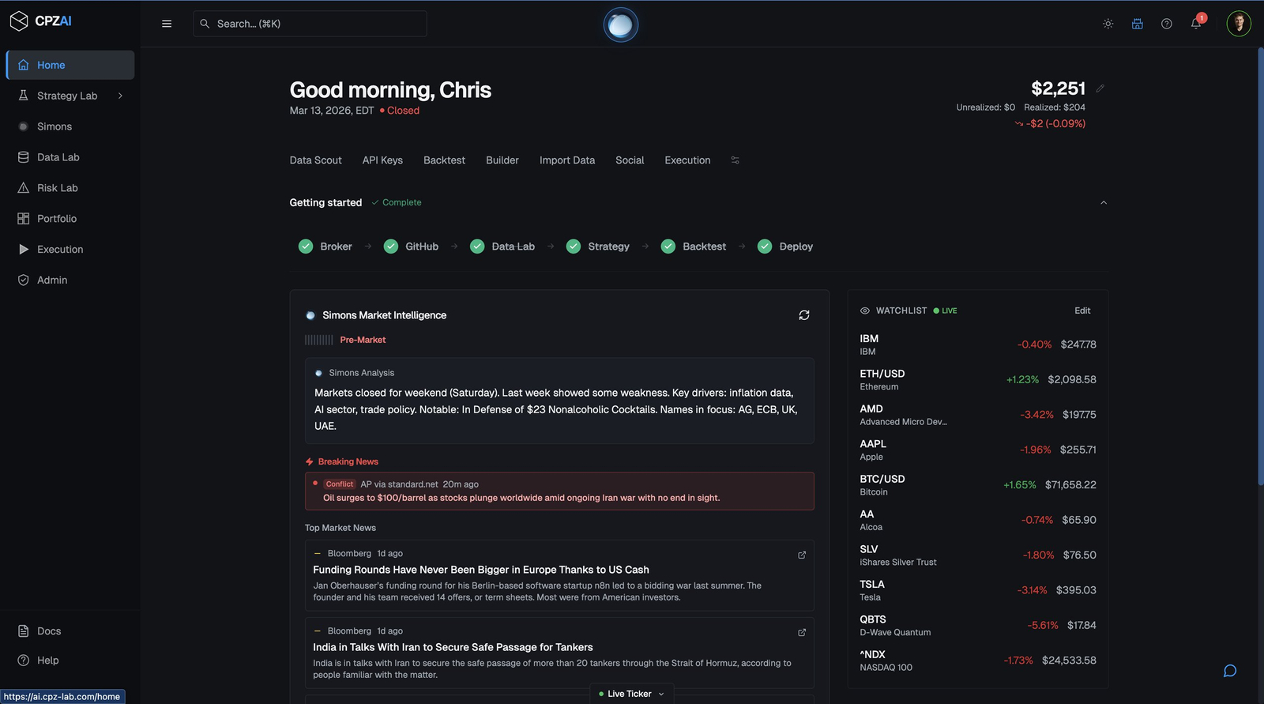Image resolution: width=1264 pixels, height=704 pixels.
Task: Open the India Talks With Iran headline
Action: [453, 647]
